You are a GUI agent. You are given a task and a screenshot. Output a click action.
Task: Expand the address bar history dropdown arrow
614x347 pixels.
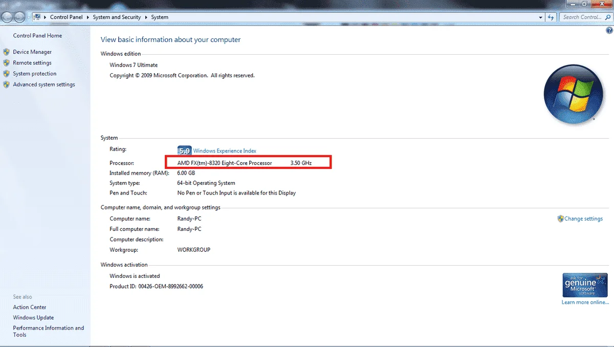point(541,17)
